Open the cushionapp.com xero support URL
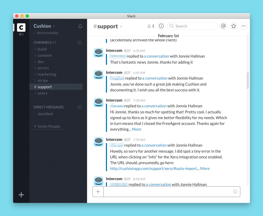This screenshot has width=263, height=216. tap(153, 168)
